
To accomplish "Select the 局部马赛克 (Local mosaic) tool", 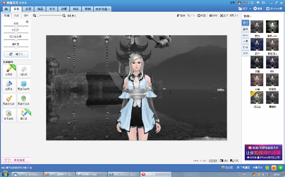I will point(24,86).
